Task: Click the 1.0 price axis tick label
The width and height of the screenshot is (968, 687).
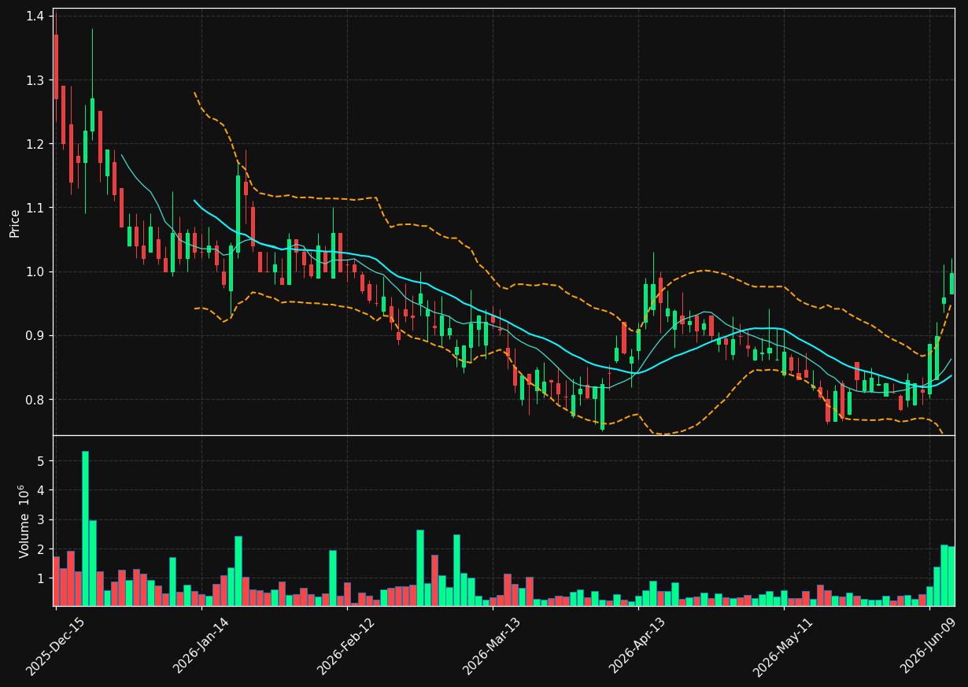Action: tap(35, 271)
